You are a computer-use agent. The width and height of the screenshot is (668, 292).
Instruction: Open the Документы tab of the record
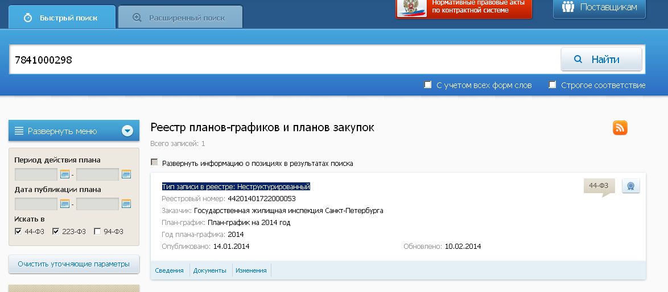pyautogui.click(x=209, y=270)
